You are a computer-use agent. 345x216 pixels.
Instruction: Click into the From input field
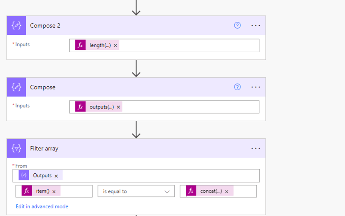136,176
